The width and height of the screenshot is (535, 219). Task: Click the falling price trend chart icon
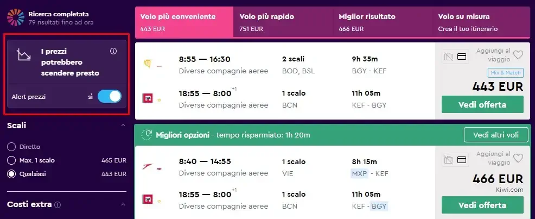coord(24,55)
